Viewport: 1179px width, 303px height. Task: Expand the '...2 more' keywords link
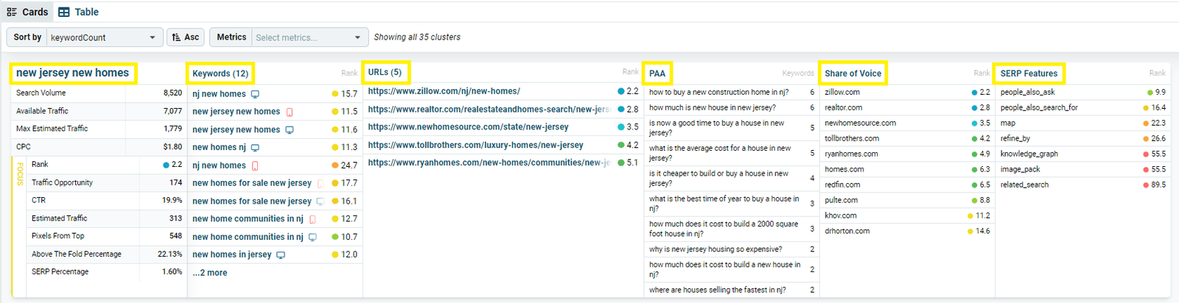coord(210,273)
